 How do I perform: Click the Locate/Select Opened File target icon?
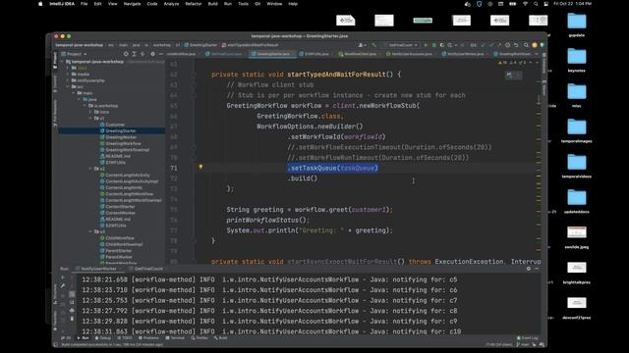tap(126, 54)
